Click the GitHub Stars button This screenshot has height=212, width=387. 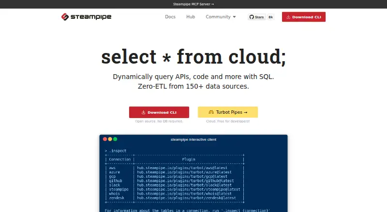pos(257,17)
